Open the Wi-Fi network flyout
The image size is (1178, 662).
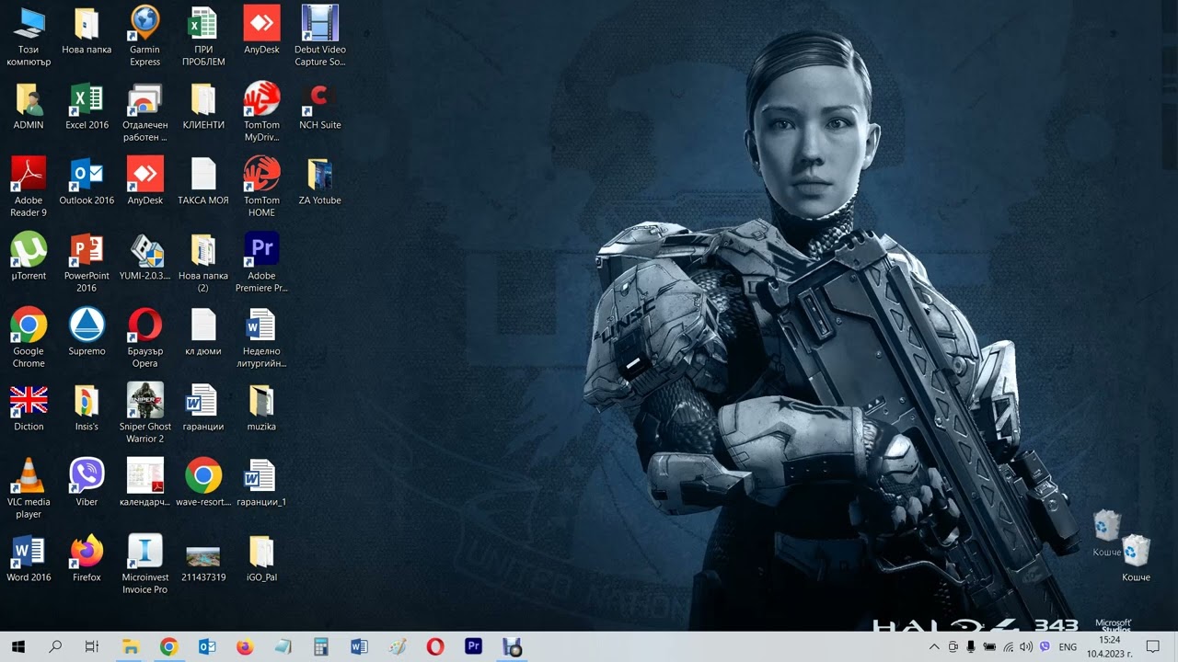[x=1008, y=646]
